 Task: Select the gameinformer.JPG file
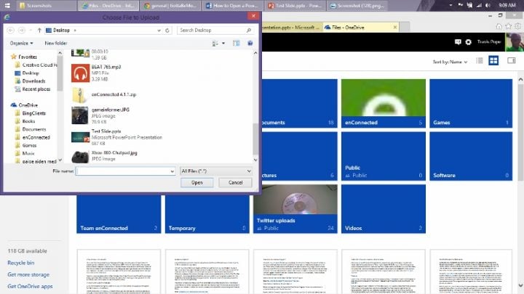click(111, 115)
